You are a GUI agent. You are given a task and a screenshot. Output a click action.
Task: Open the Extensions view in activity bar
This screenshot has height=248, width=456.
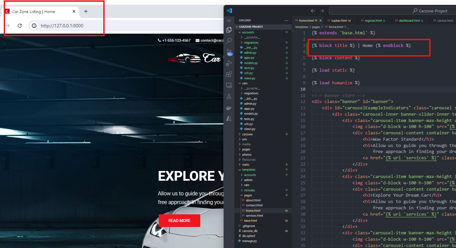click(229, 74)
